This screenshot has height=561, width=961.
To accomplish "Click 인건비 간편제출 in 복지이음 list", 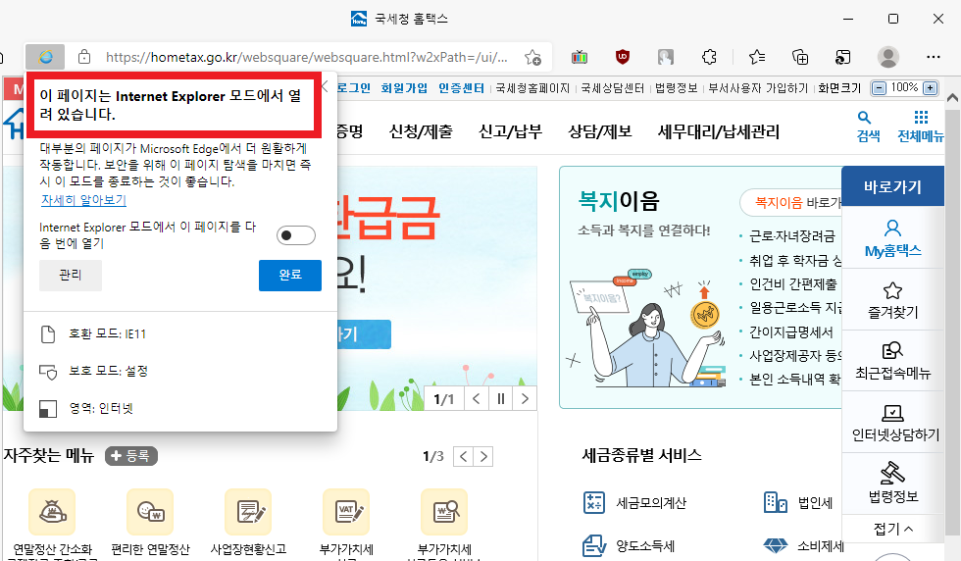I will pos(793,283).
